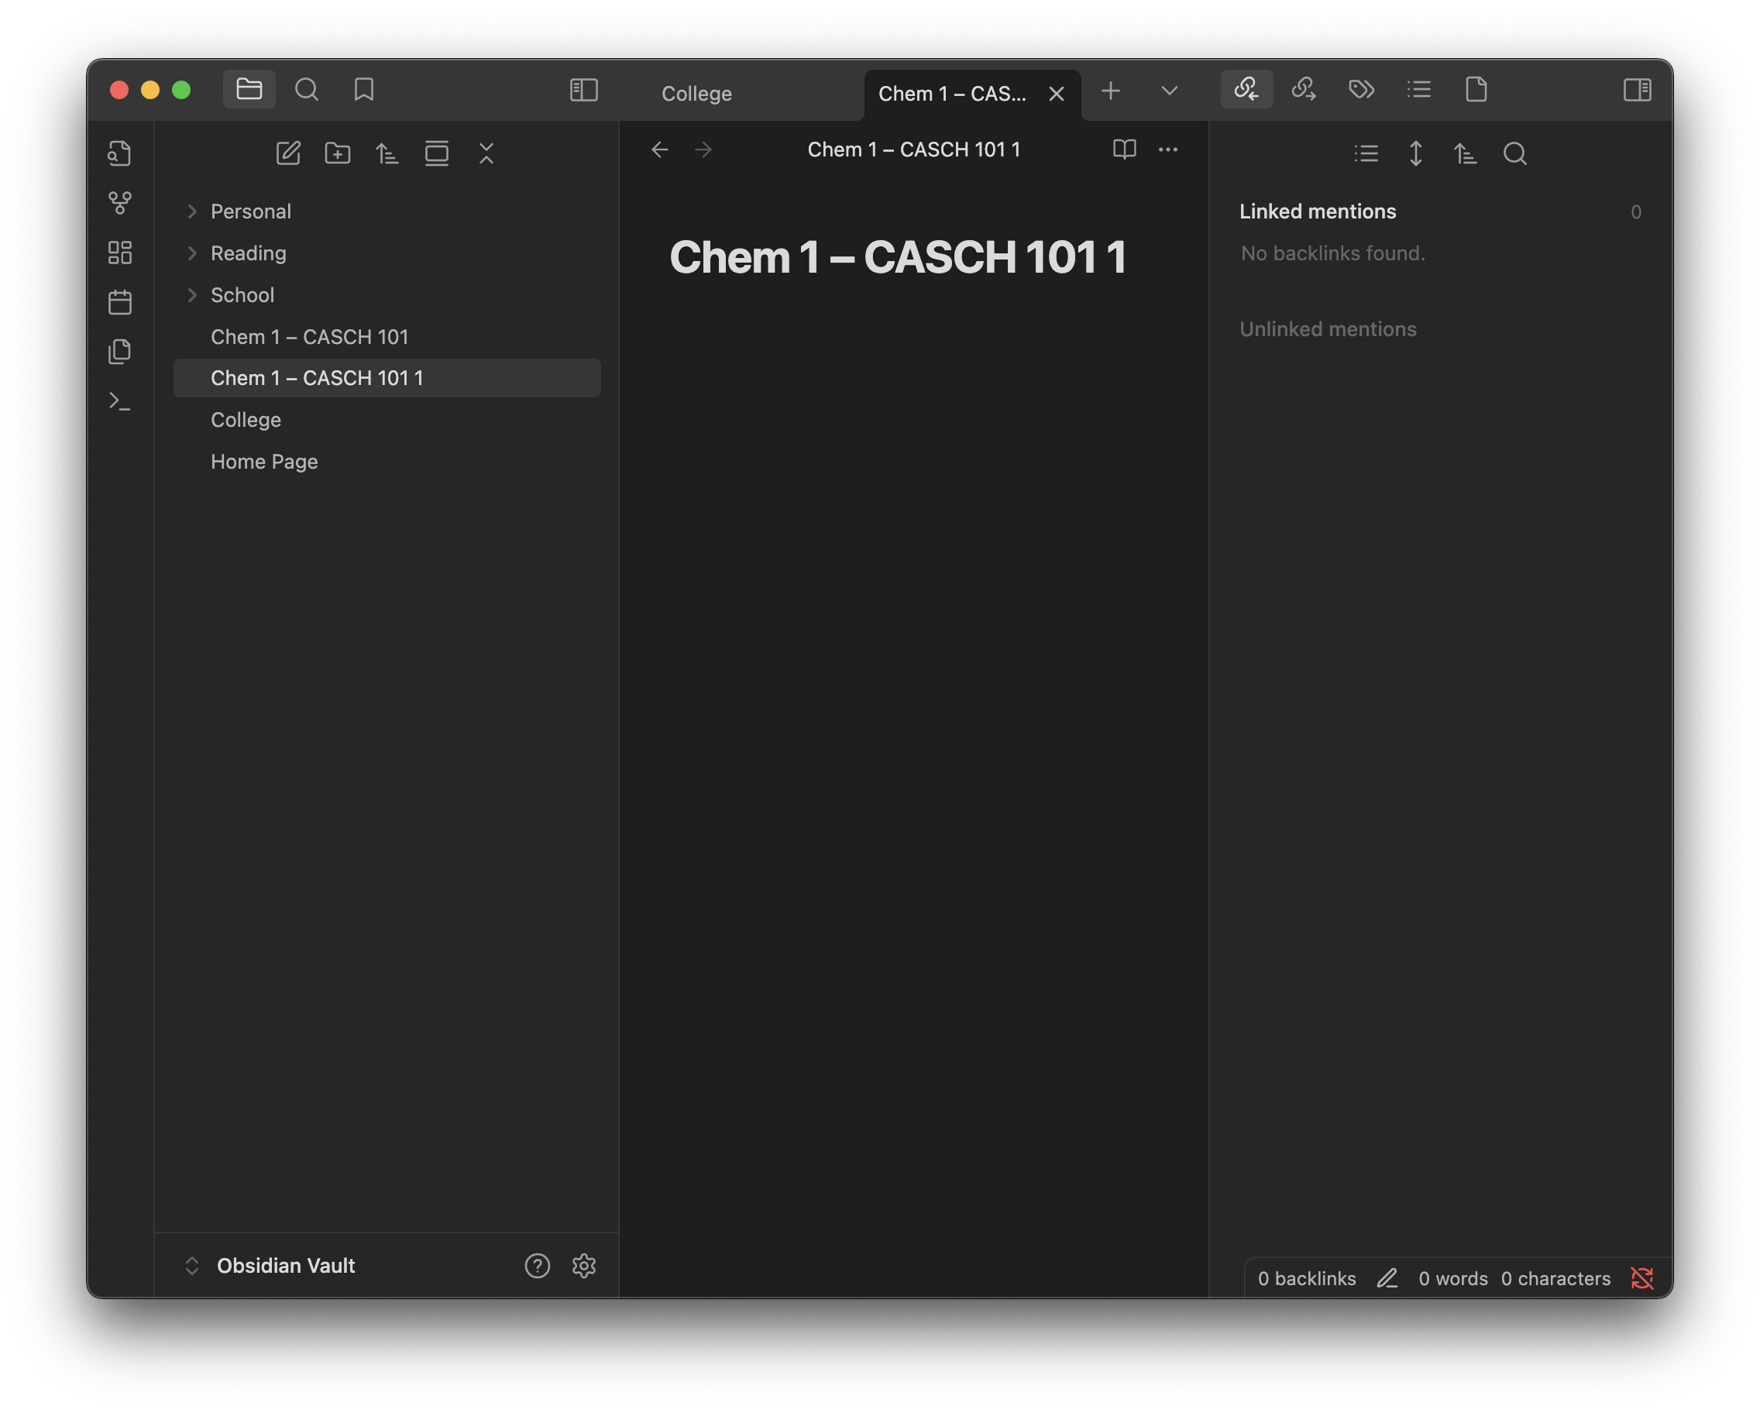Click the note title heading to edit
This screenshot has width=1760, height=1413.
pos(897,257)
